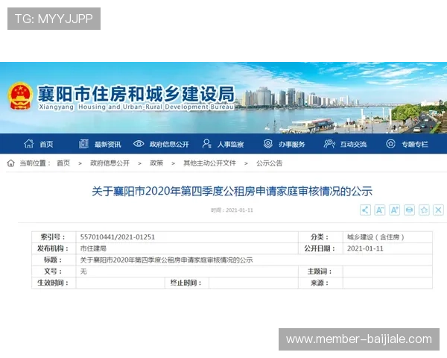Click the 索引号 label cell
The width and height of the screenshot is (447, 358).
click(x=54, y=237)
